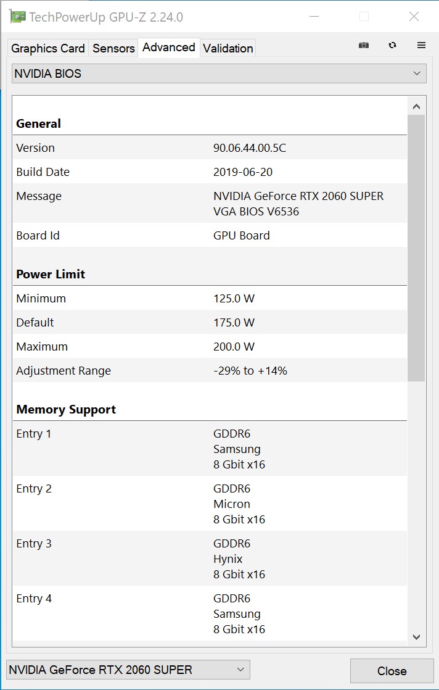The image size is (439, 690).
Task: Select the Version row value
Action: point(250,148)
